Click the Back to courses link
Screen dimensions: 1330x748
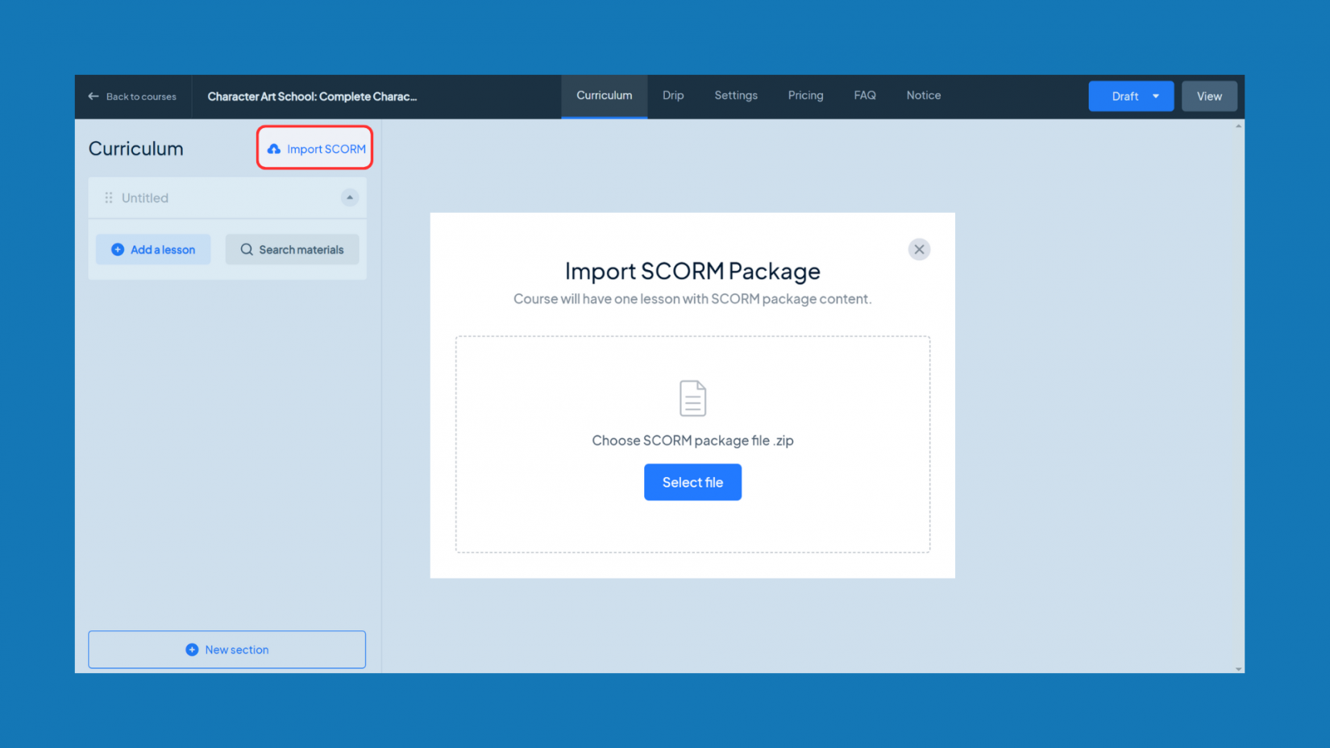140,96
